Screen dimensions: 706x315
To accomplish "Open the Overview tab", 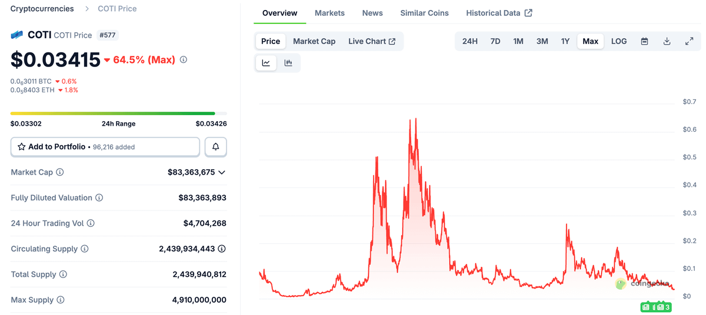I will pyautogui.click(x=280, y=13).
